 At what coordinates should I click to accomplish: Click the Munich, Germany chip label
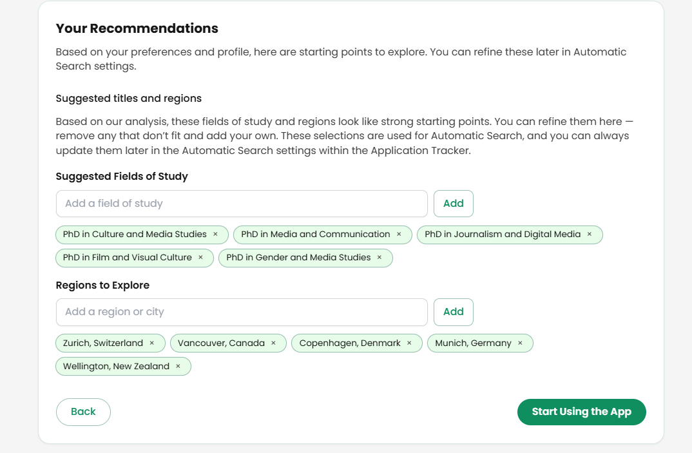pos(475,343)
